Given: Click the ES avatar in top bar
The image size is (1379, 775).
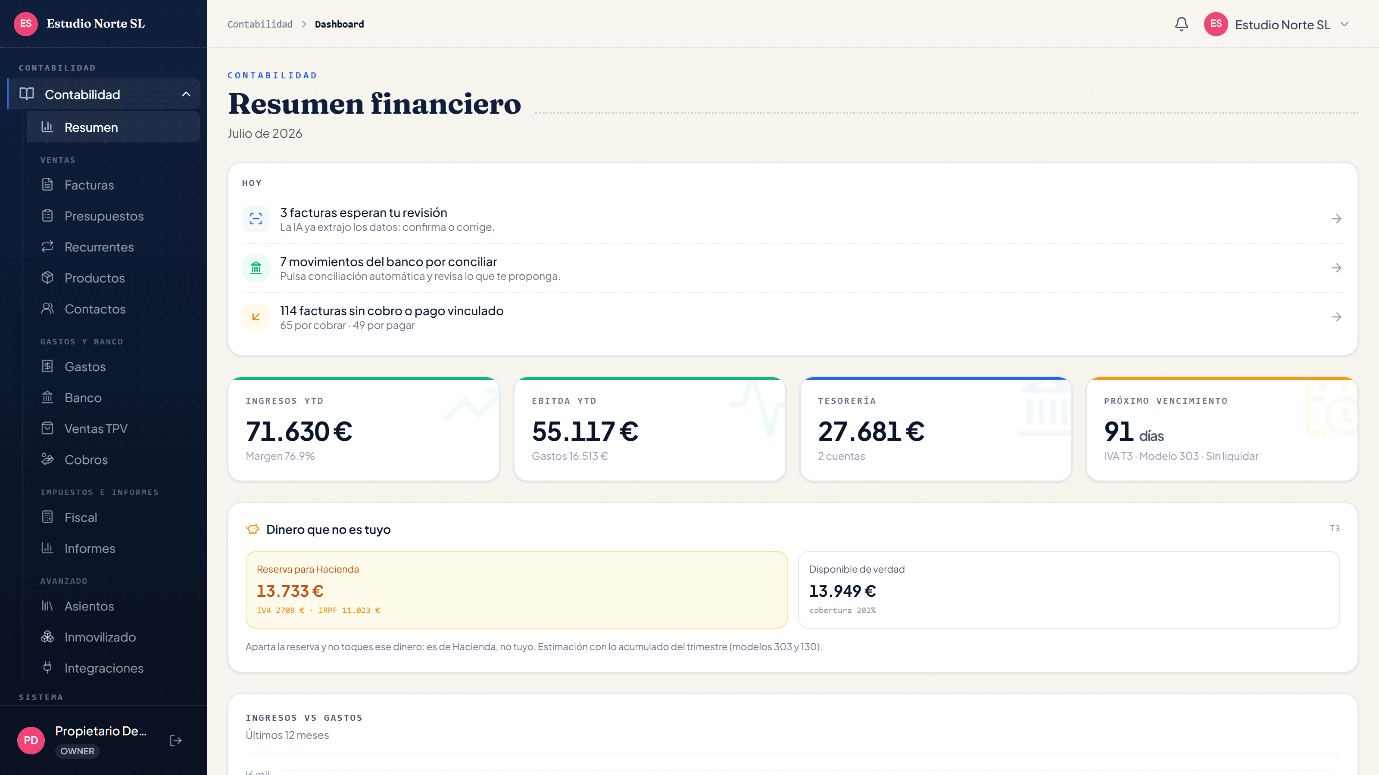Looking at the screenshot, I should 1216,24.
